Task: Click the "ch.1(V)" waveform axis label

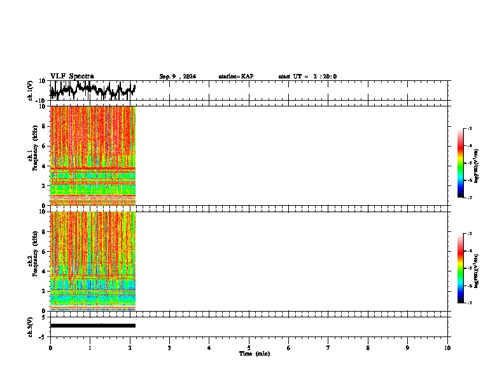Action: 31,90
